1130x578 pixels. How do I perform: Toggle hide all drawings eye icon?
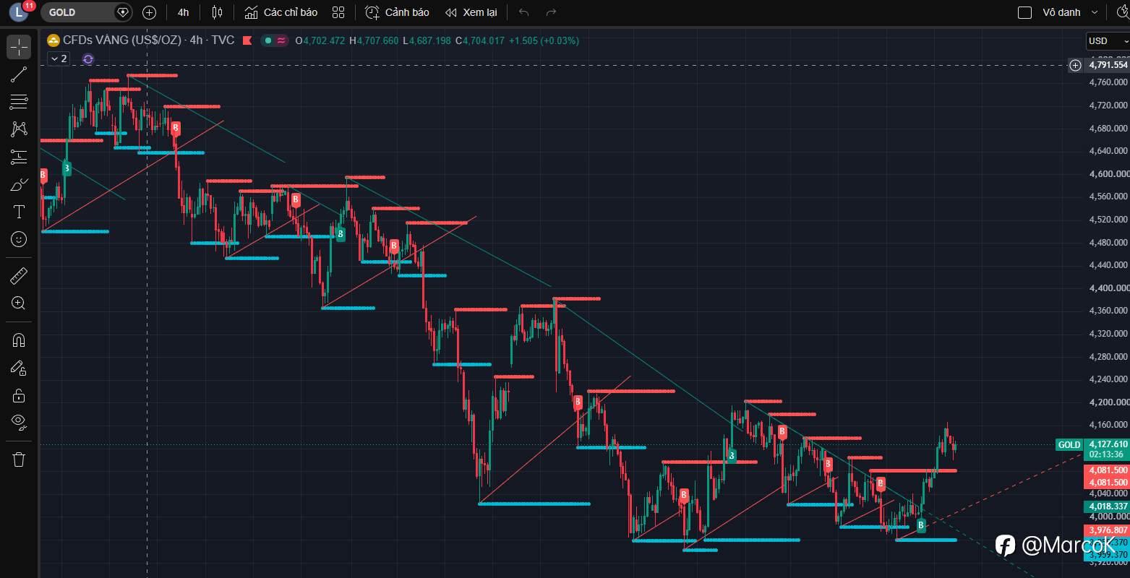[19, 423]
